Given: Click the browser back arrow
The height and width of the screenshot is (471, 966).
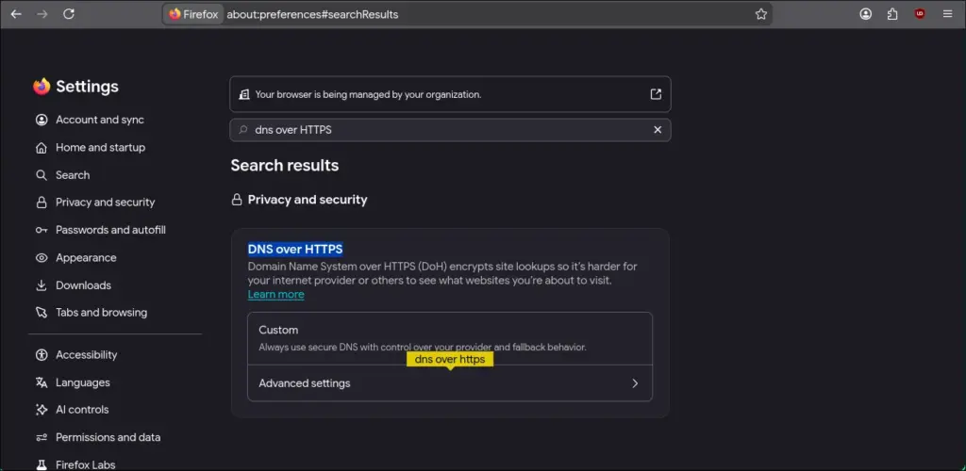Looking at the screenshot, I should [16, 14].
